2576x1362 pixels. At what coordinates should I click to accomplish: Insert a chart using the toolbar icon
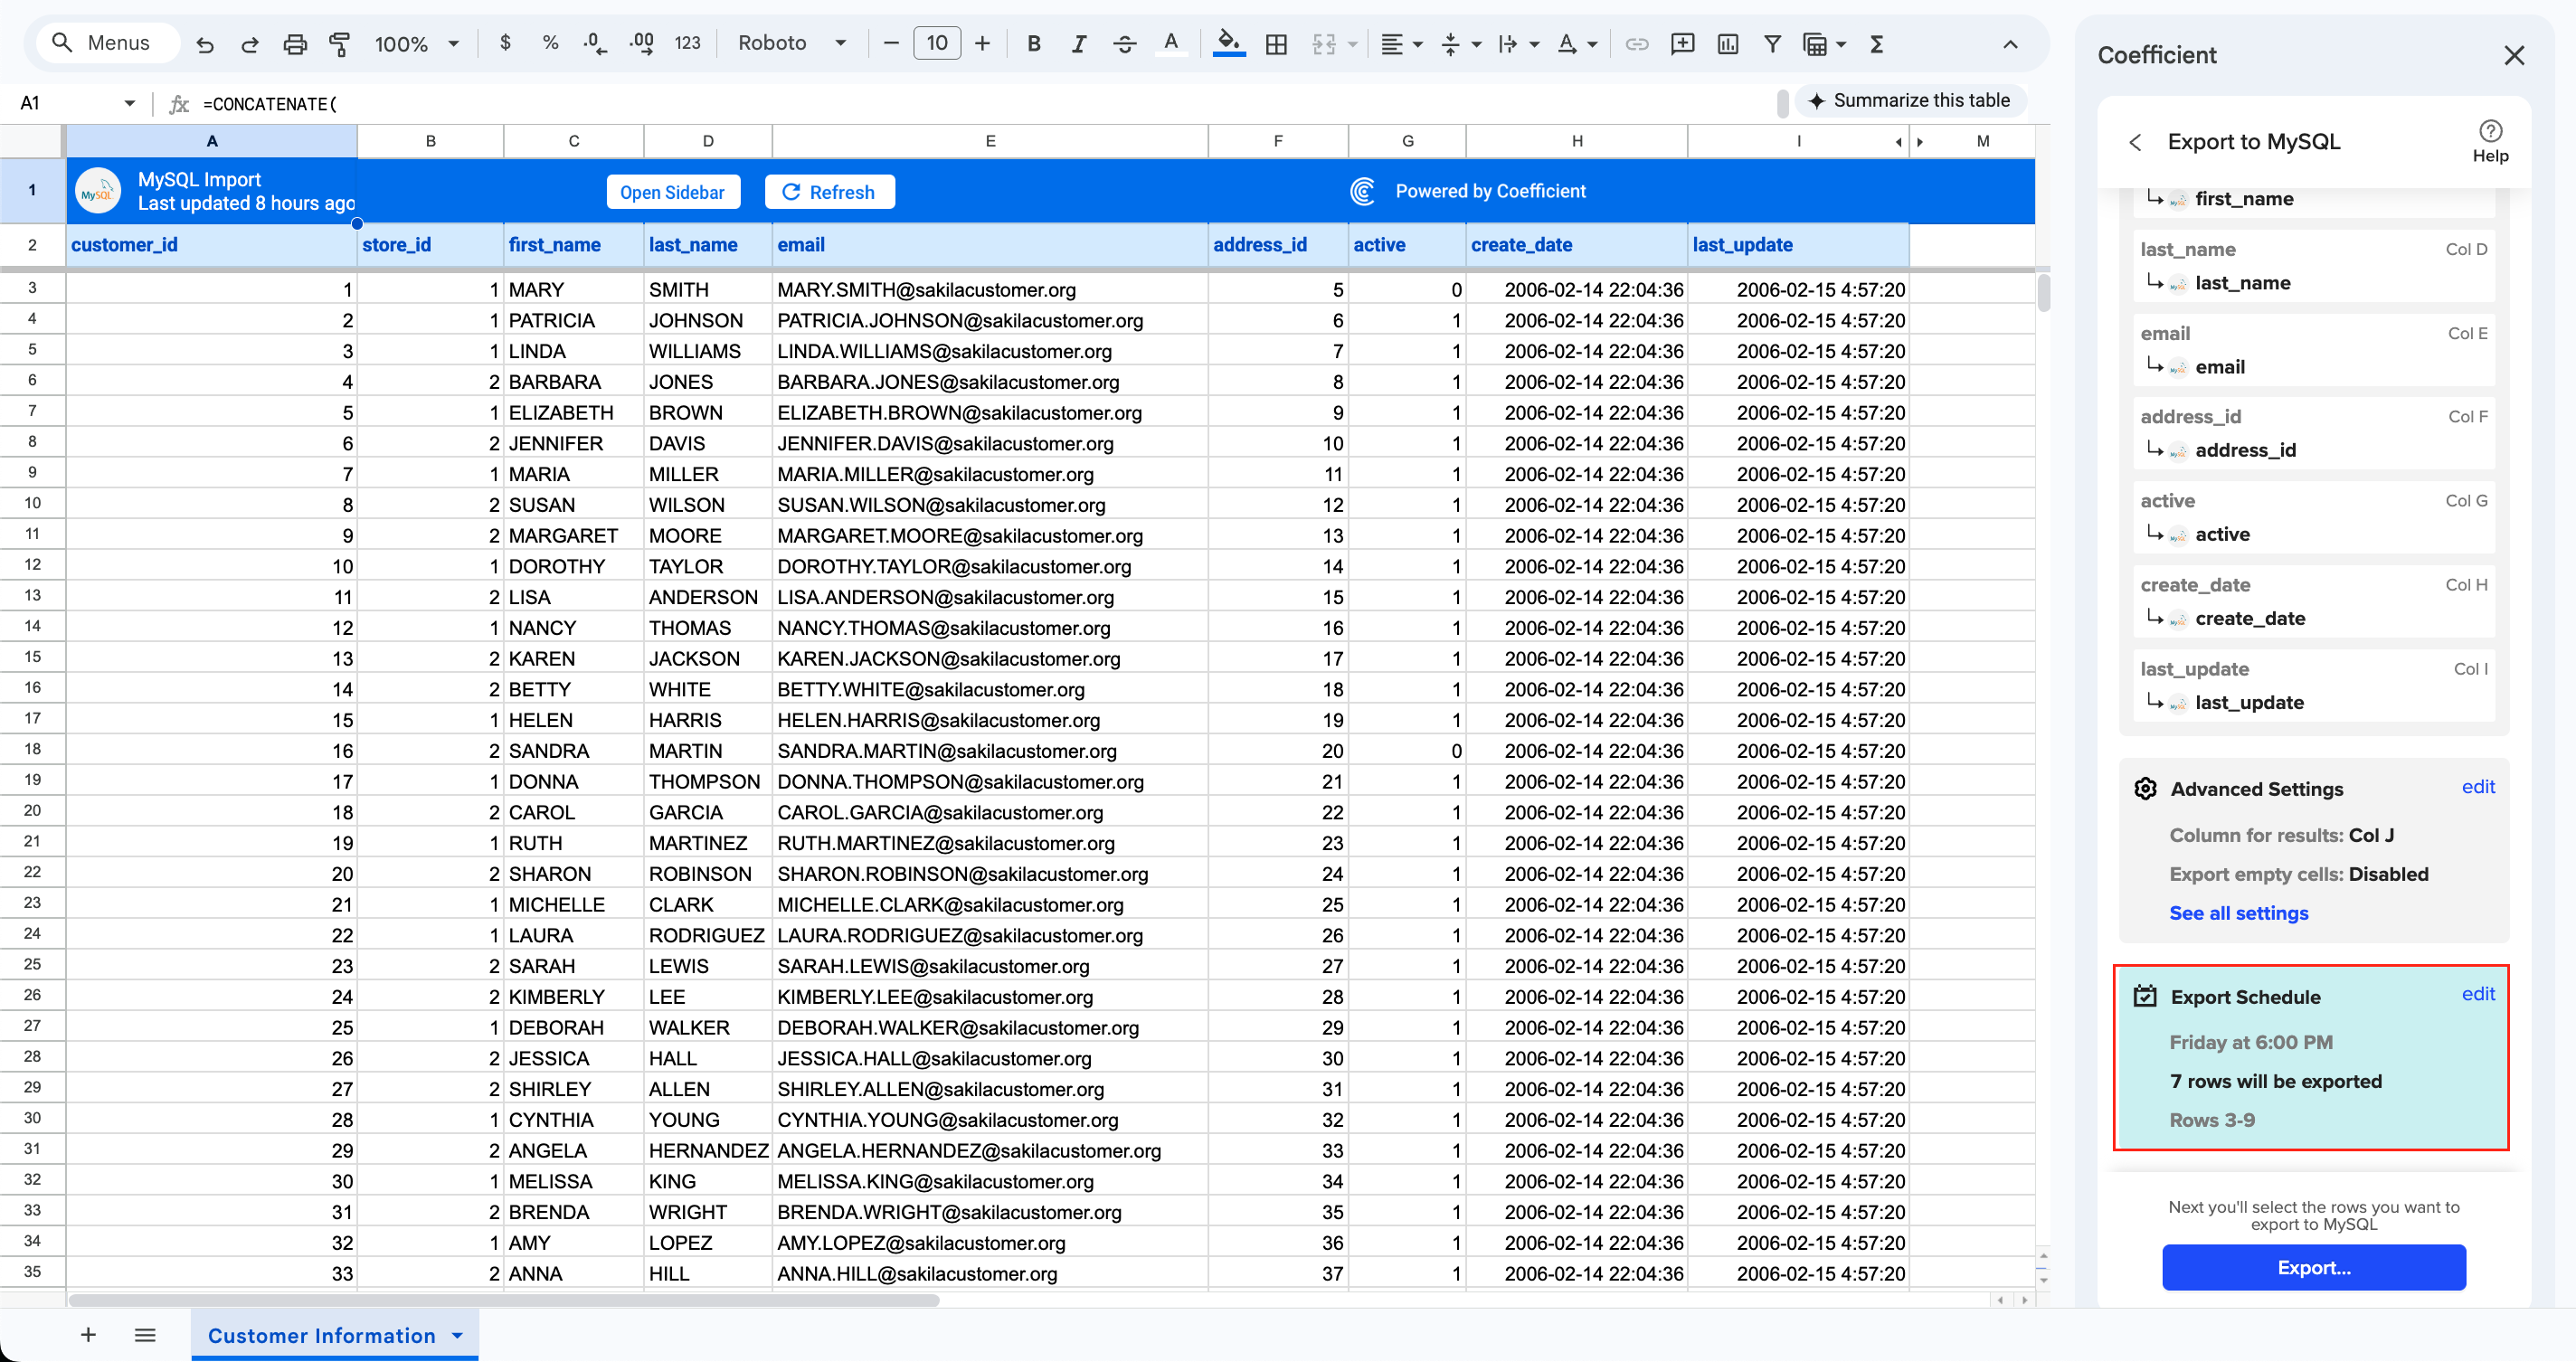click(1727, 43)
